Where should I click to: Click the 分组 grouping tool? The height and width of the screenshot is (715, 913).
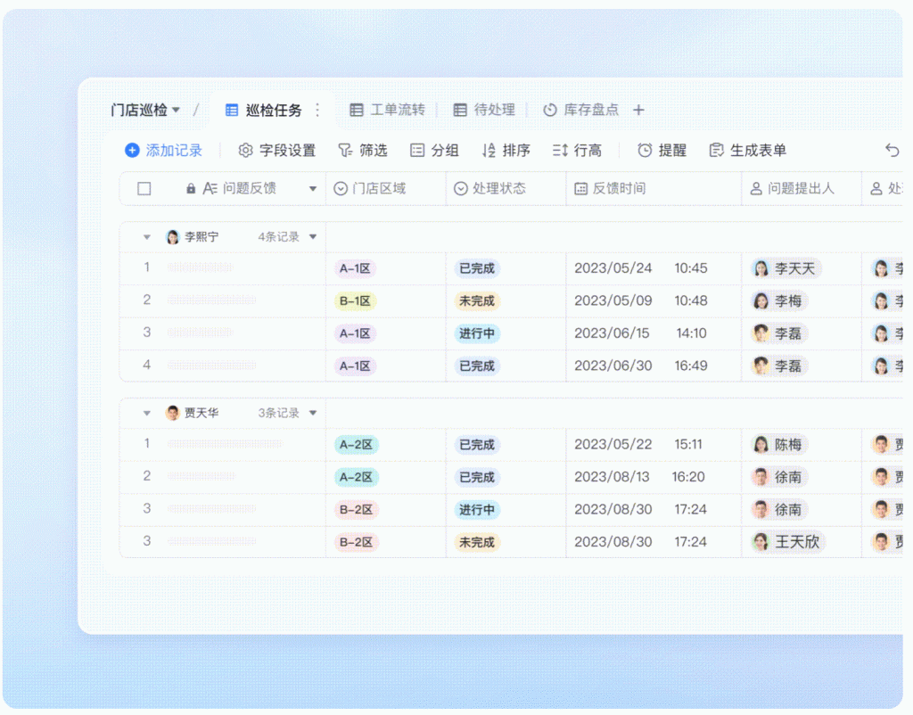(x=434, y=151)
